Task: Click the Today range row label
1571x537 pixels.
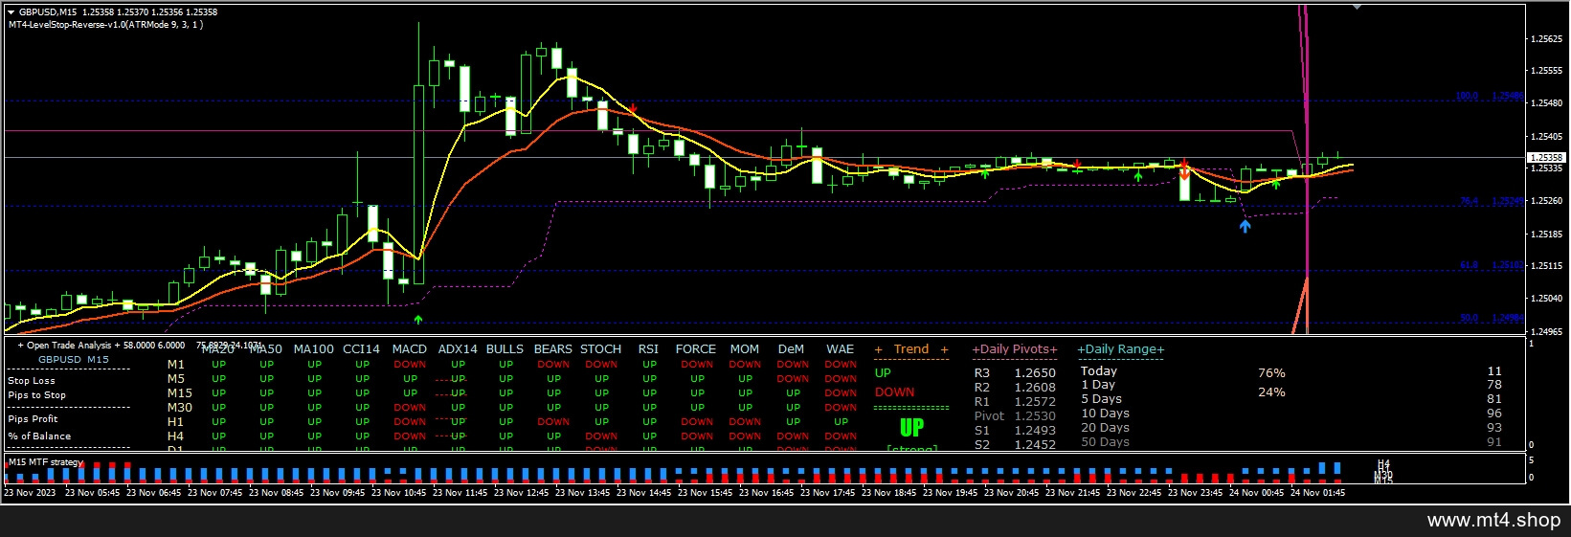Action: coord(1099,371)
